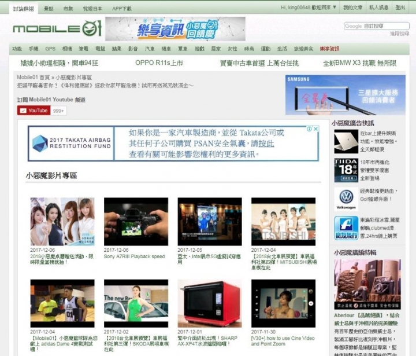The image size is (416, 356).
Task: Click the TIIDA 18 ad icon
Action: [346, 170]
